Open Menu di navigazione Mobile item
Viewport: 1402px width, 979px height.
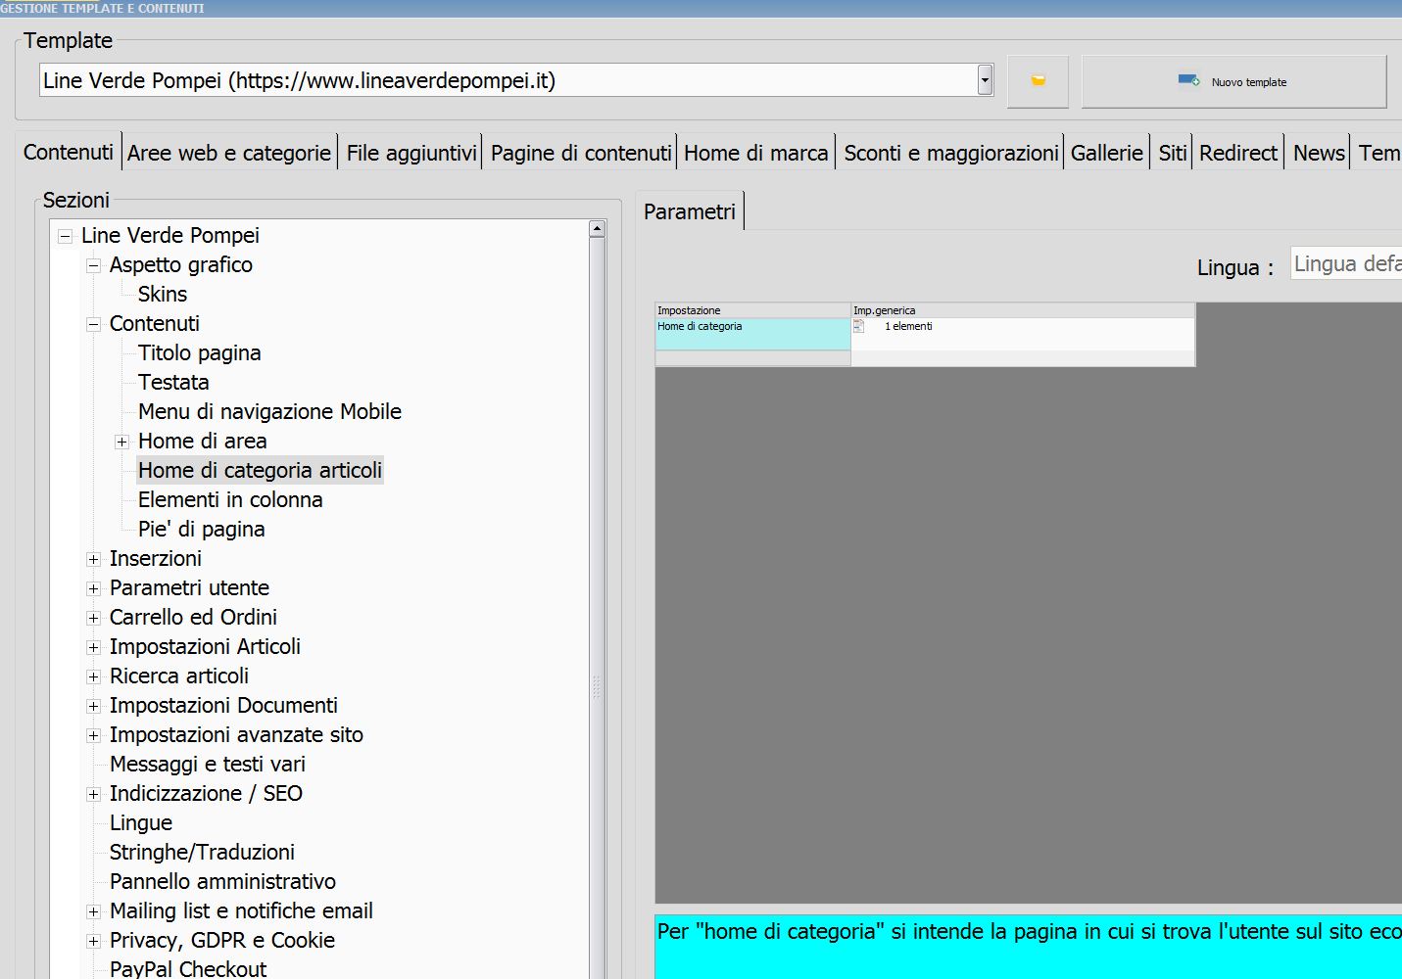click(x=269, y=411)
